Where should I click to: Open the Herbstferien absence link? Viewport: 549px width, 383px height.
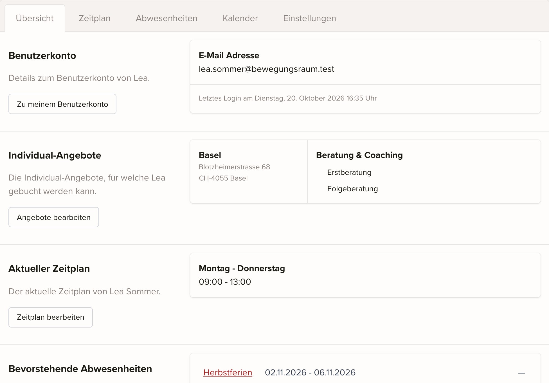(228, 373)
